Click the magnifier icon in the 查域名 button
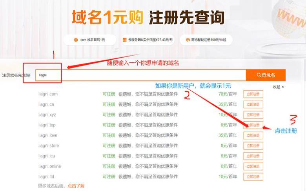The width and height of the screenshot is (306, 191). [x=259, y=75]
